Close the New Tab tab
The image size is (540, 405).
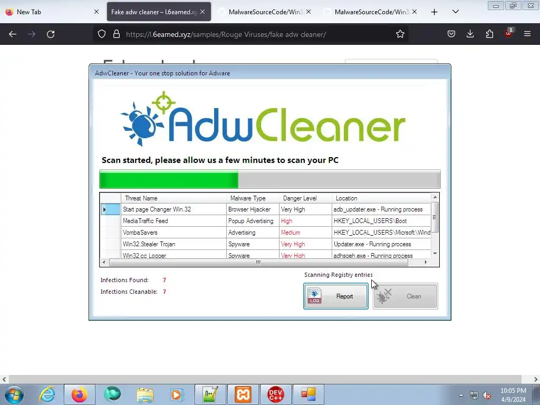click(x=97, y=12)
